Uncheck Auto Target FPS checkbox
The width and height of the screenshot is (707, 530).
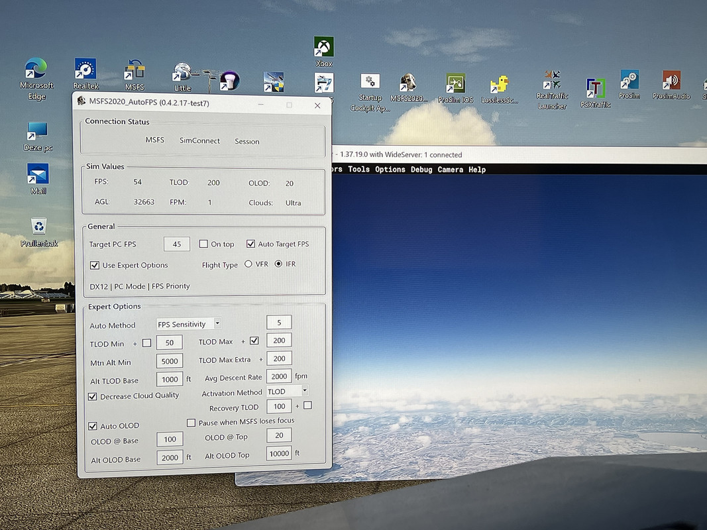click(250, 244)
